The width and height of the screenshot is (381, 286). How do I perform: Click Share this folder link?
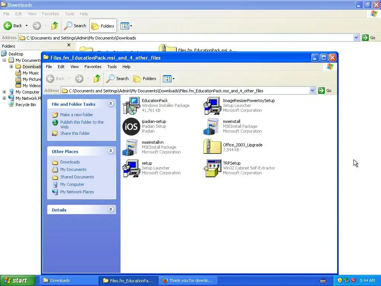[x=75, y=133]
